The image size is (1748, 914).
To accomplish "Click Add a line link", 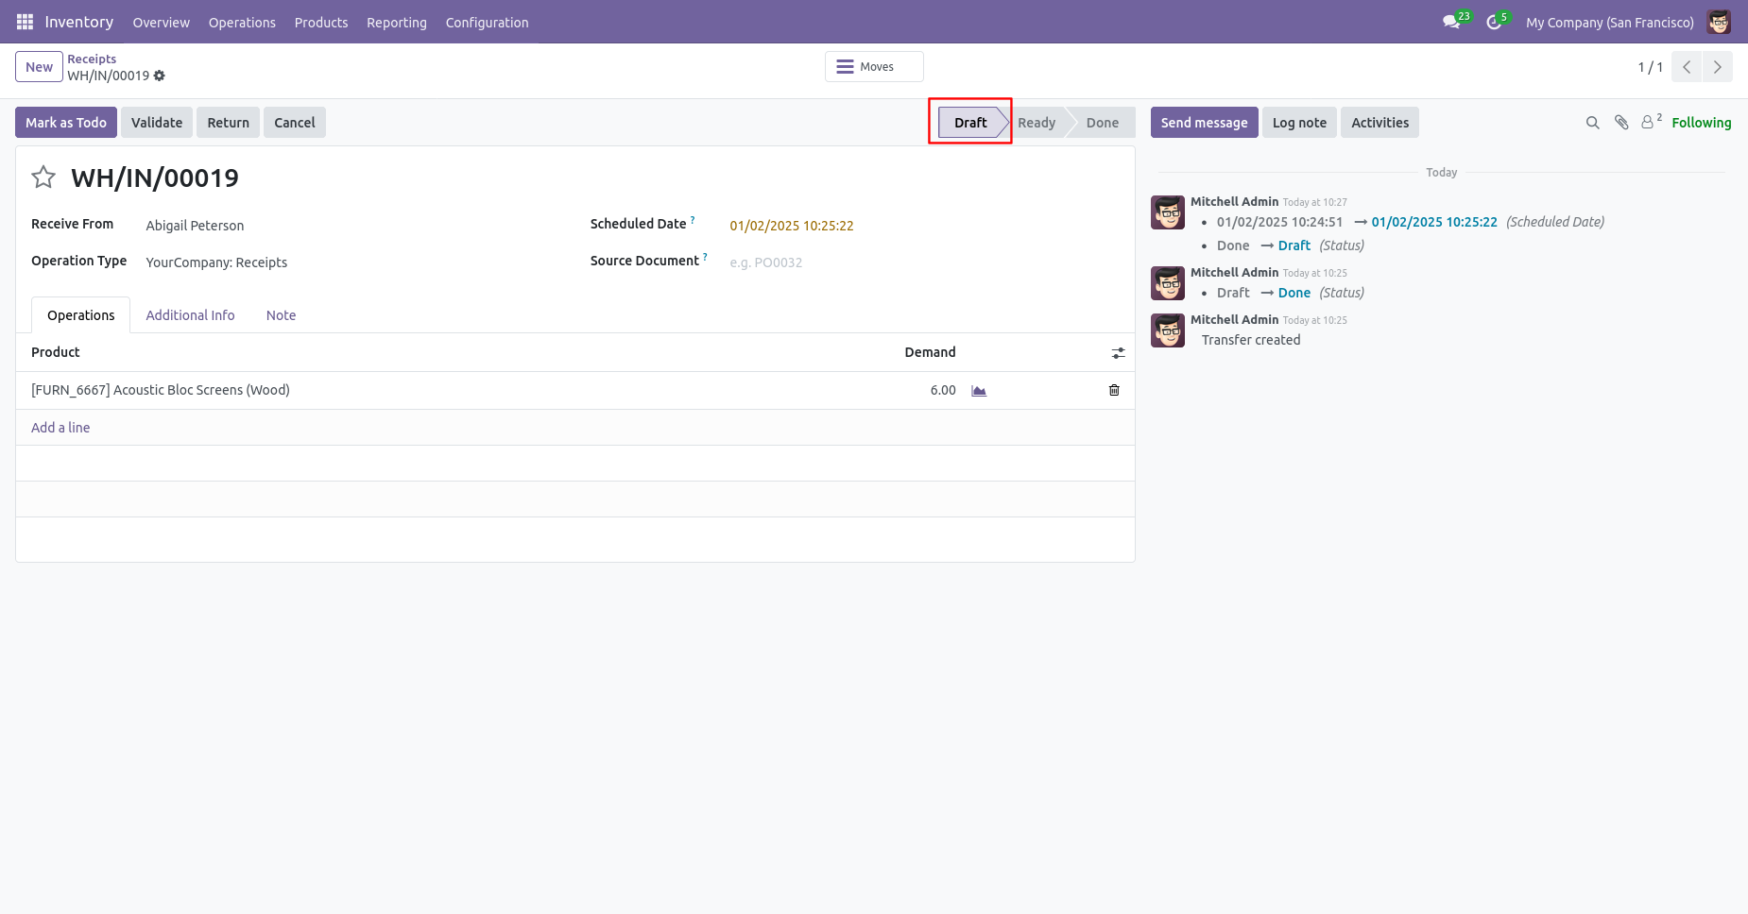I will point(60,428).
